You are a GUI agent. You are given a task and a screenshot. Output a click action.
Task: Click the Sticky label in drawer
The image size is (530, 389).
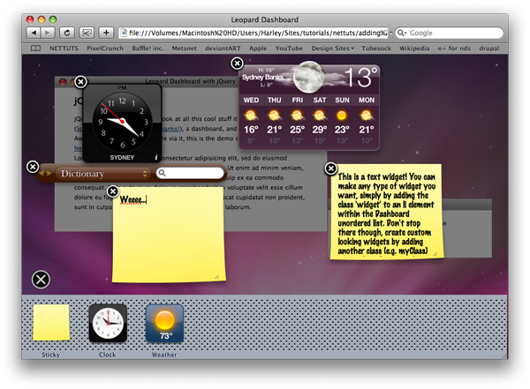[51, 355]
